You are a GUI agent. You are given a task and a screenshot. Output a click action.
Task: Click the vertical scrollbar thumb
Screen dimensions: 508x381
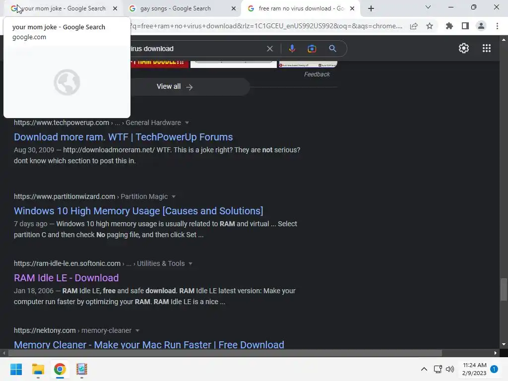pos(504,290)
